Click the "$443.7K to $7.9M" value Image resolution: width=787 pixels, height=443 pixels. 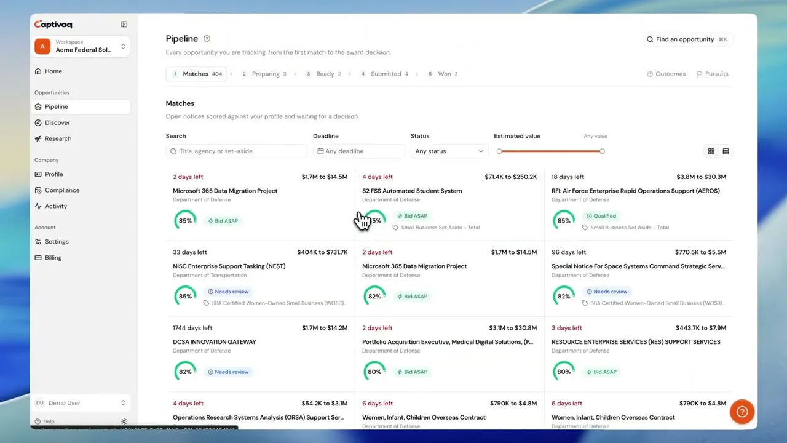(701, 328)
